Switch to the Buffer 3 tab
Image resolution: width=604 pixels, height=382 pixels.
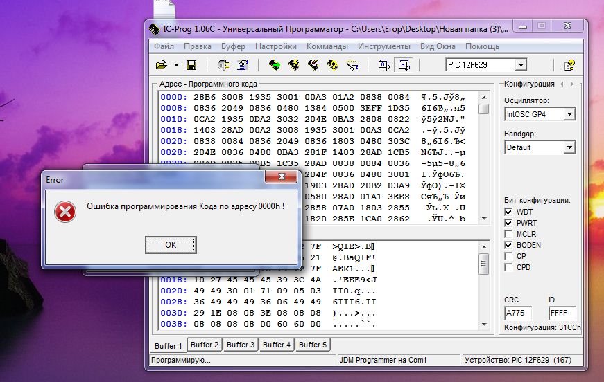pos(241,345)
